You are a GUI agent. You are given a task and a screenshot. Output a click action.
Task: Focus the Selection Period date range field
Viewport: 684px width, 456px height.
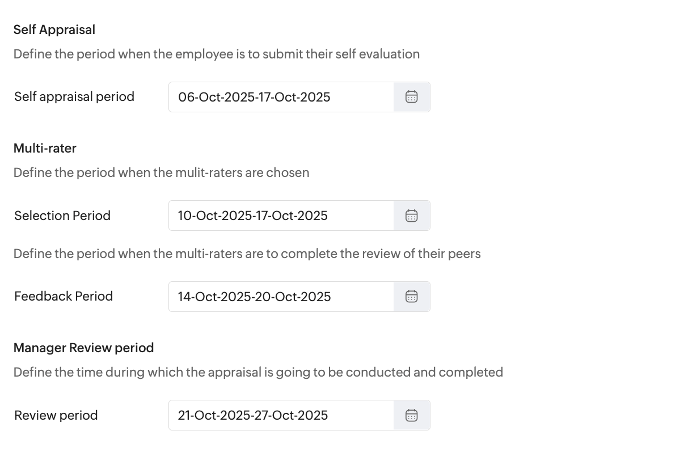coord(281,216)
